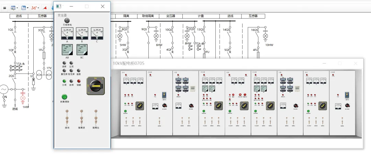Click the green 分闸 lamp in 变压器 panel
This screenshot has height=154, width=371.
(64, 81)
